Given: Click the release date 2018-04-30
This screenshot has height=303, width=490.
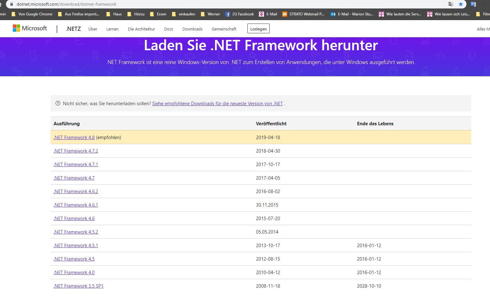Looking at the screenshot, I should point(268,151).
